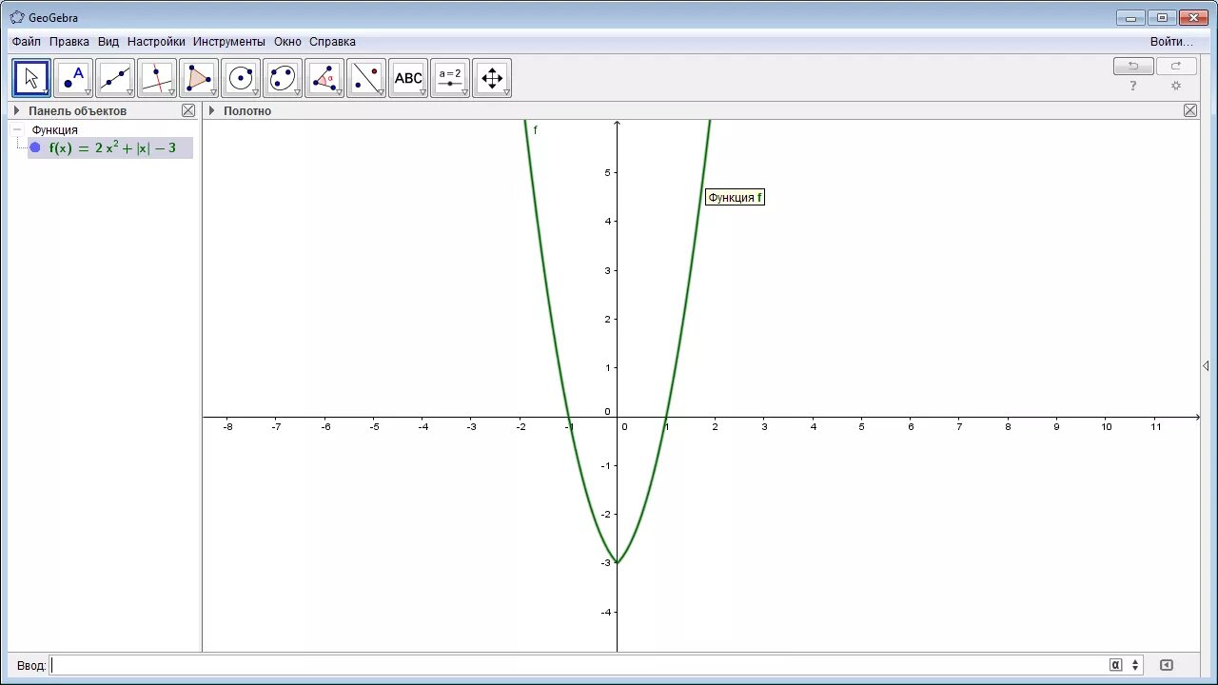Select the Line through two points tool
The image size is (1218, 685).
[x=115, y=78]
